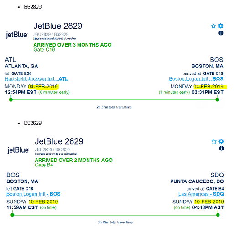Select BOS departure marker on flight 2629 timeline
Screen dimensions: 234x228
click(x=12, y=215)
